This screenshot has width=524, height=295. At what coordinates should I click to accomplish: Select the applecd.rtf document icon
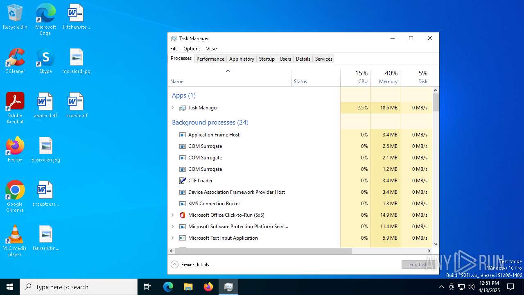pos(45,106)
